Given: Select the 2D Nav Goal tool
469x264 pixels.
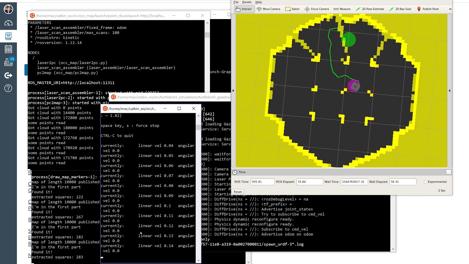Looking at the screenshot, I should pos(400,9).
